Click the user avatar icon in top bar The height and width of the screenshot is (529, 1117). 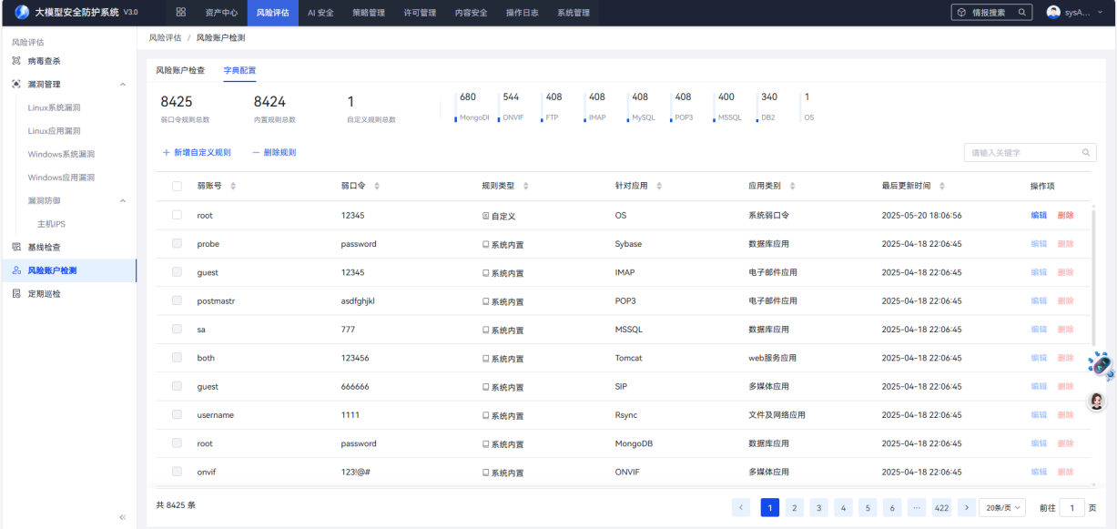pyautogui.click(x=1053, y=13)
